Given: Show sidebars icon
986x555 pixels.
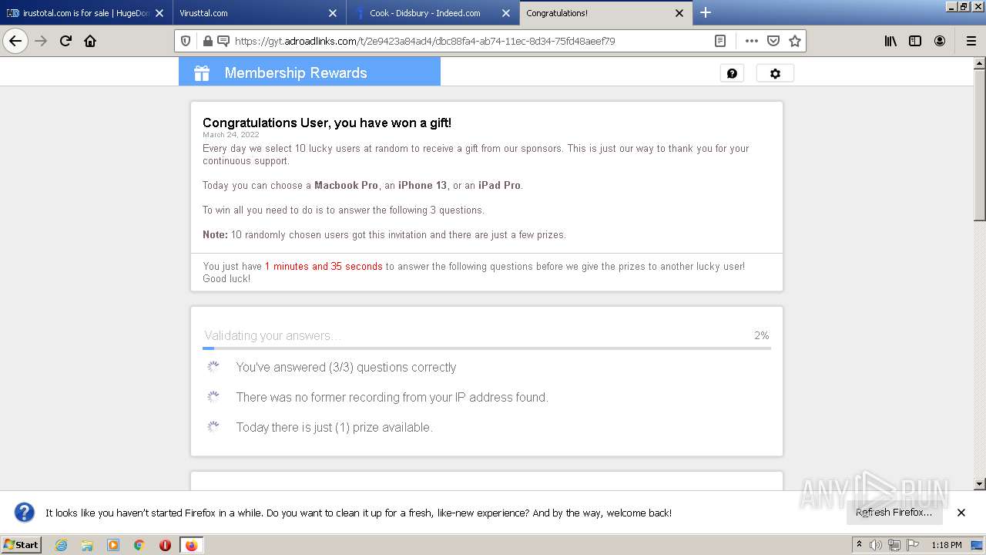Looking at the screenshot, I should [915, 41].
